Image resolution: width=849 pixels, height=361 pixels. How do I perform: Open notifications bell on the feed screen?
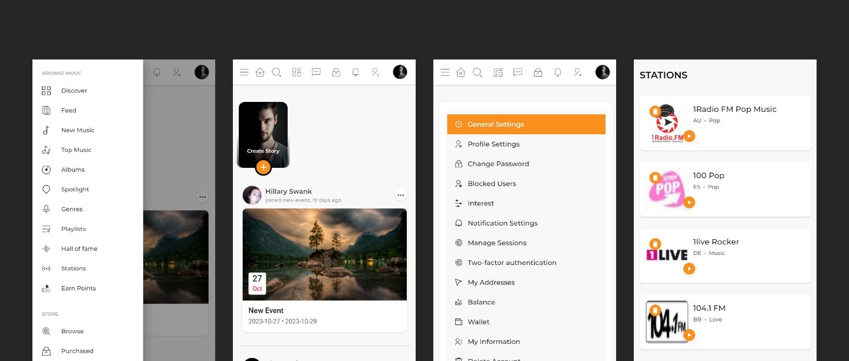pyautogui.click(x=356, y=72)
